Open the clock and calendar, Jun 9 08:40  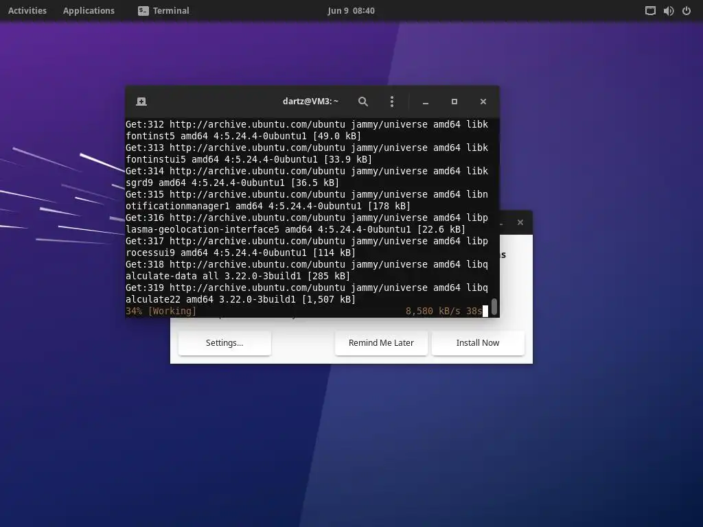tap(351, 10)
